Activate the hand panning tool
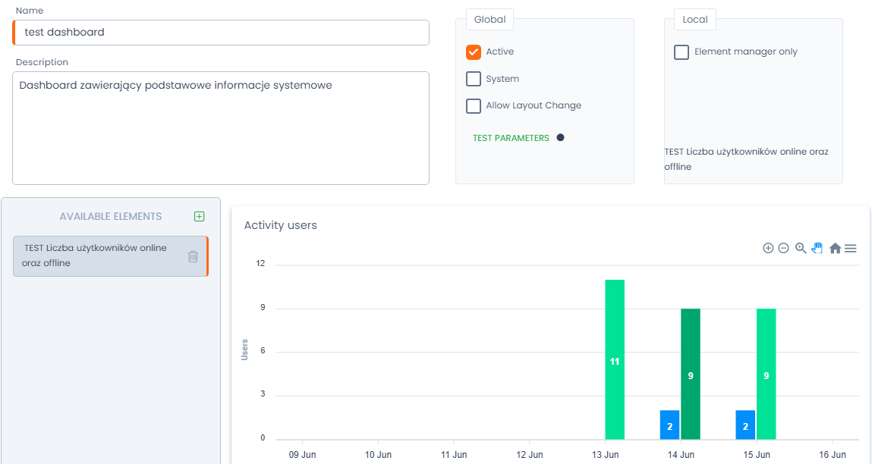Image resolution: width=872 pixels, height=464 pixels. click(817, 248)
